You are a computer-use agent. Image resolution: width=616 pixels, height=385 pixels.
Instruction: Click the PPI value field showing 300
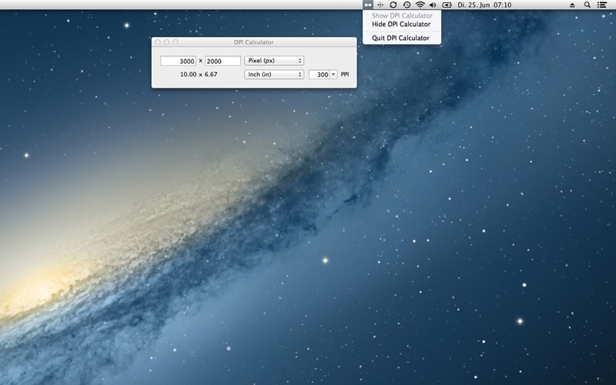(x=319, y=74)
